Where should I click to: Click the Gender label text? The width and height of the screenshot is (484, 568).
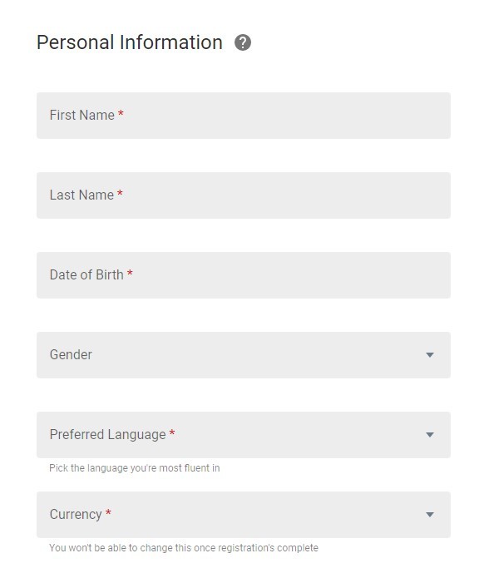(x=71, y=354)
